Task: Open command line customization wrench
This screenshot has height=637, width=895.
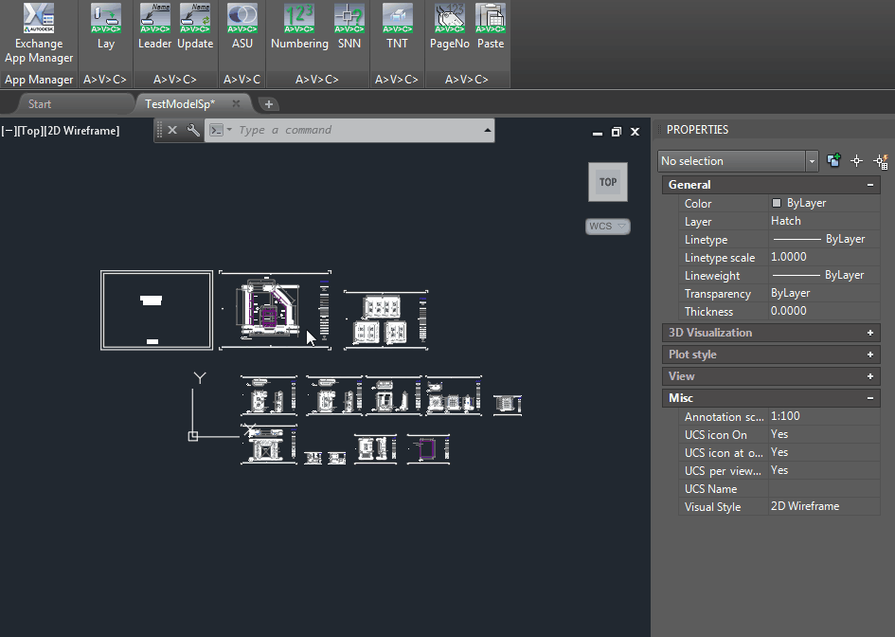Action: click(193, 130)
